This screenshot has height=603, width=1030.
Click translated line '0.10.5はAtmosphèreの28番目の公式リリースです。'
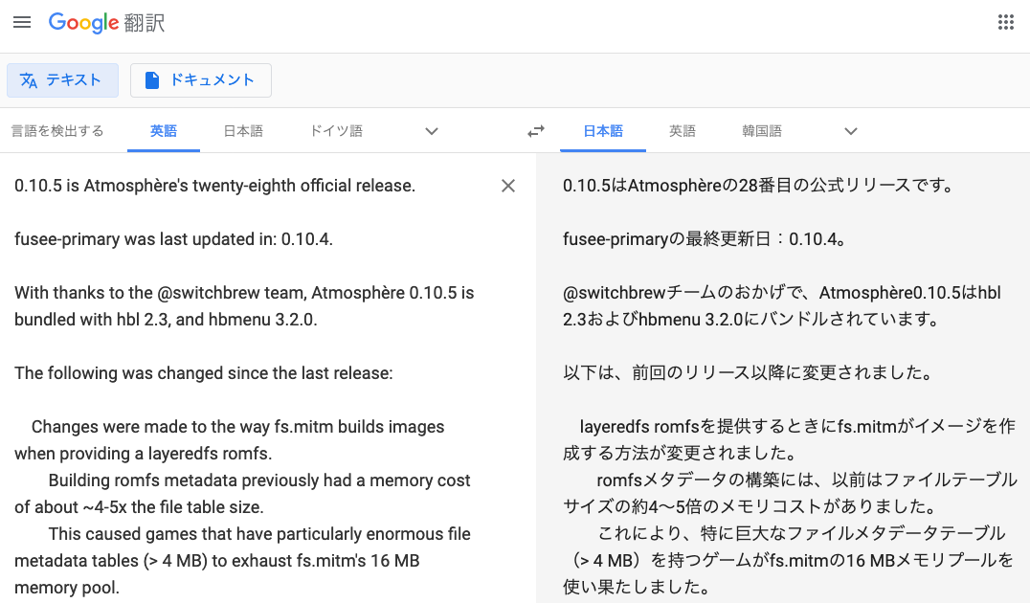759,186
